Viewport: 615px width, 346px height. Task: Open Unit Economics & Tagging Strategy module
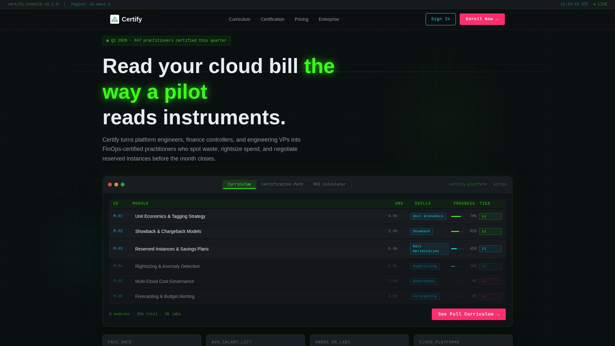pyautogui.click(x=170, y=217)
